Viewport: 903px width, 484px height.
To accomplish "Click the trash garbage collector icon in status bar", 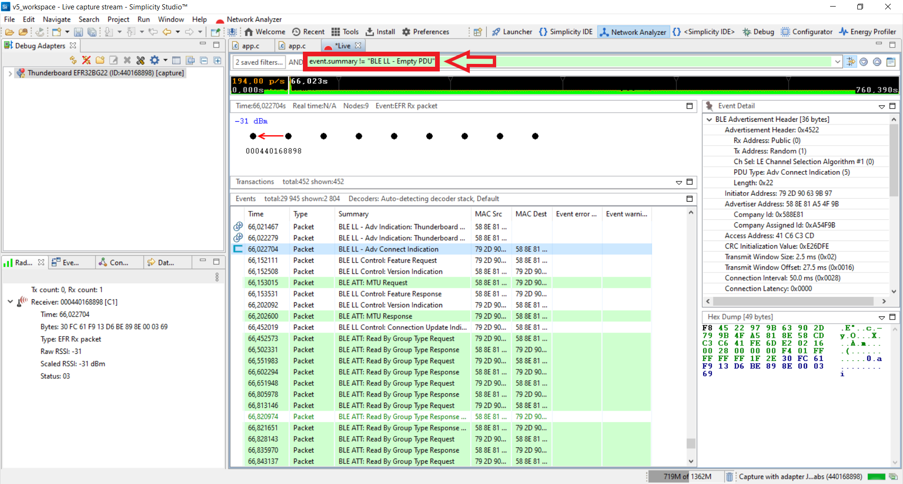I will pyautogui.click(x=729, y=476).
